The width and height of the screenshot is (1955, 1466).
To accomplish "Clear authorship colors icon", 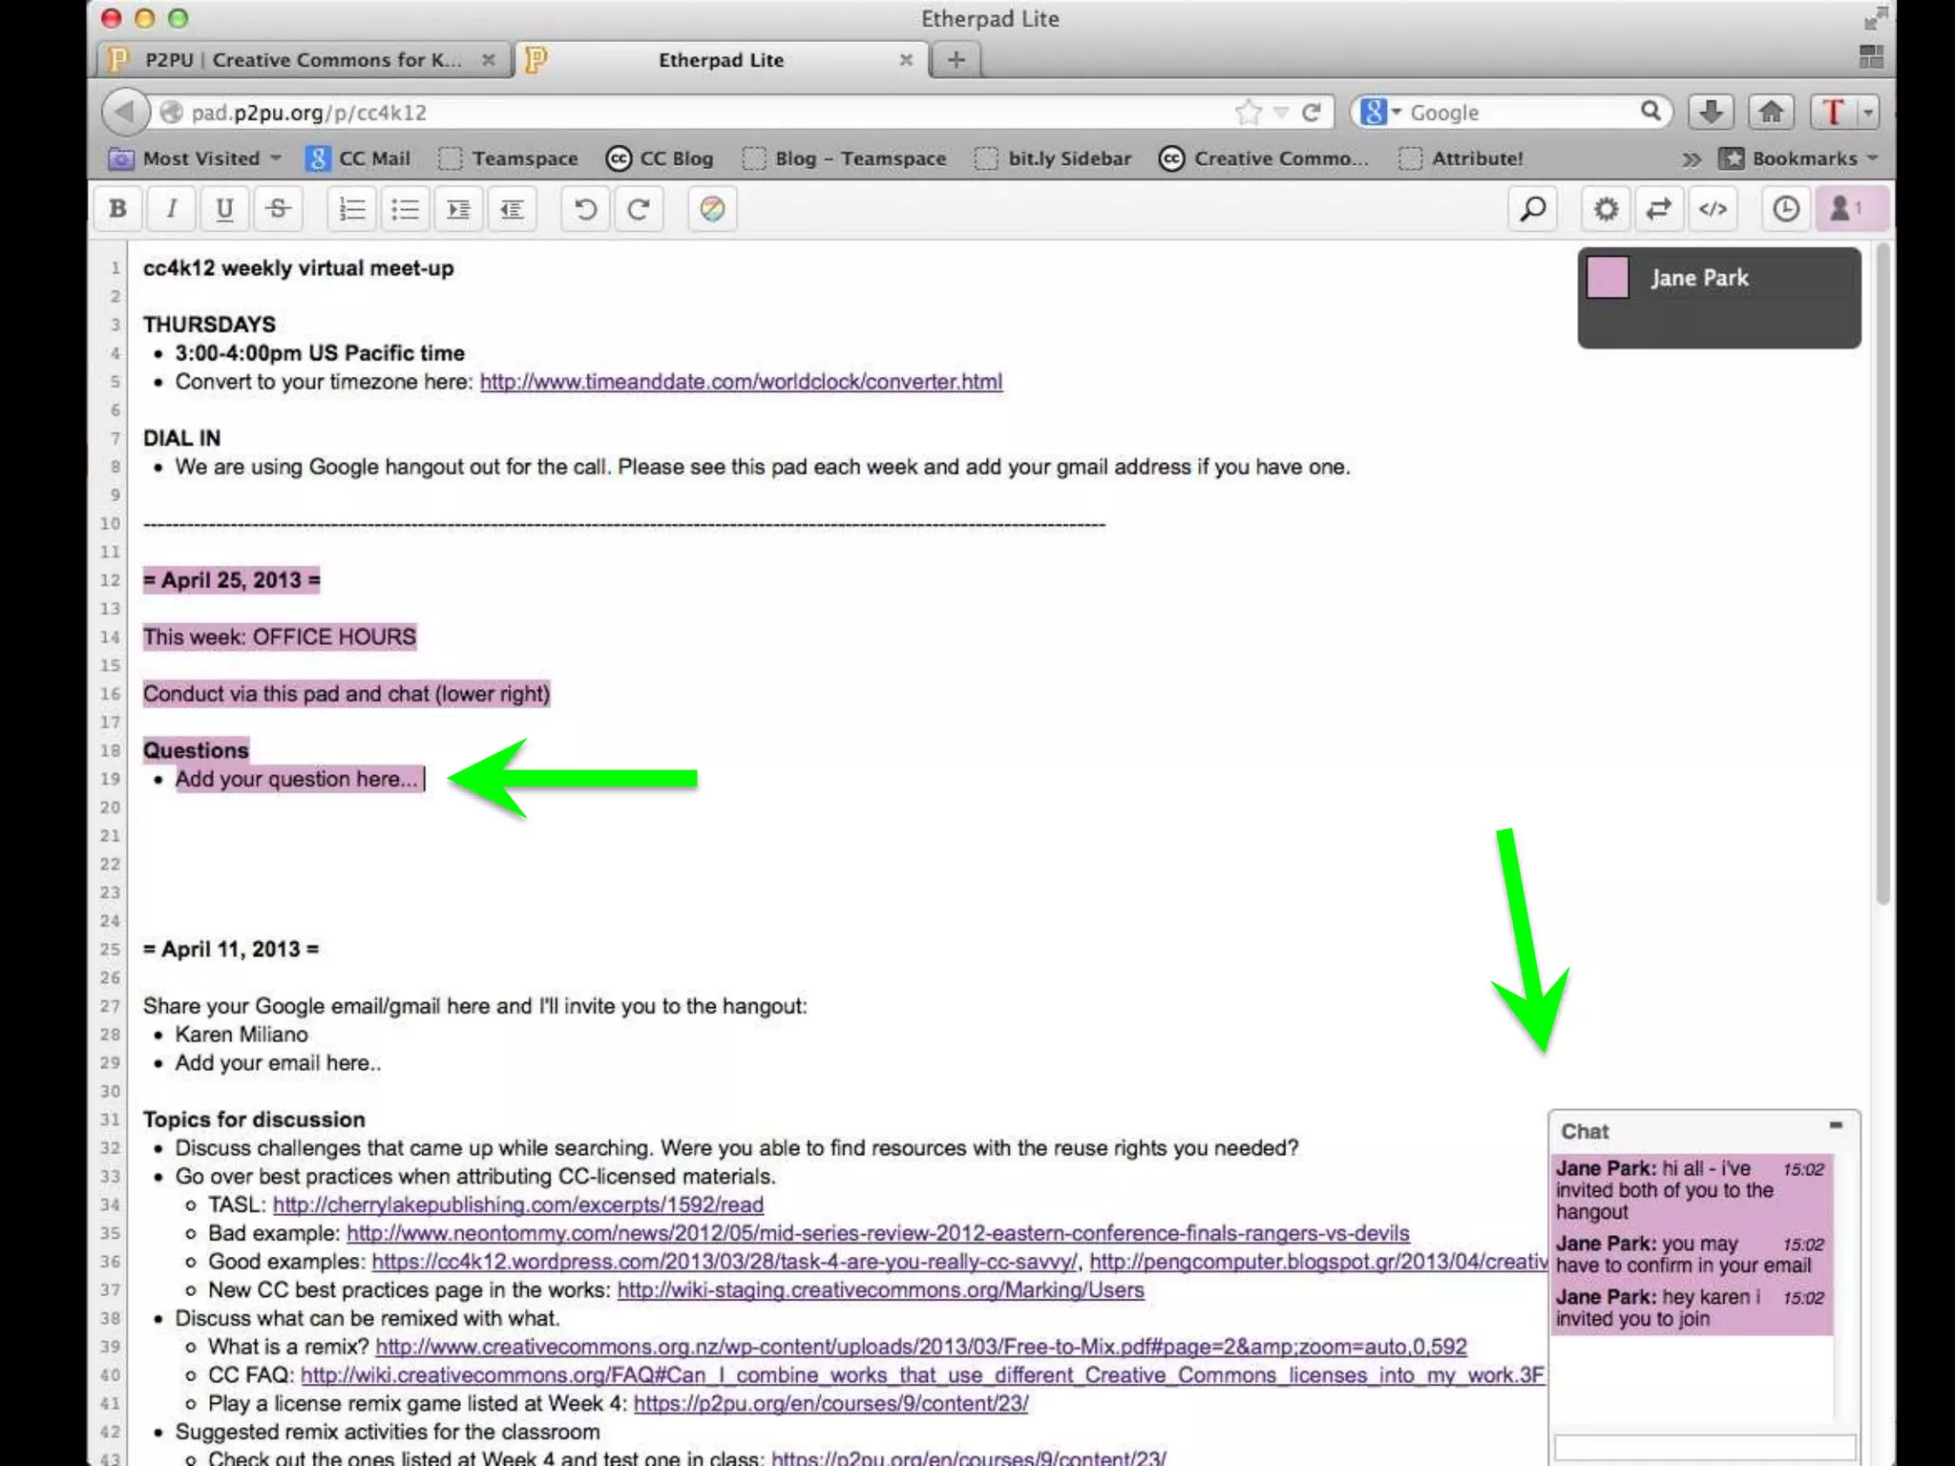I will (x=712, y=209).
